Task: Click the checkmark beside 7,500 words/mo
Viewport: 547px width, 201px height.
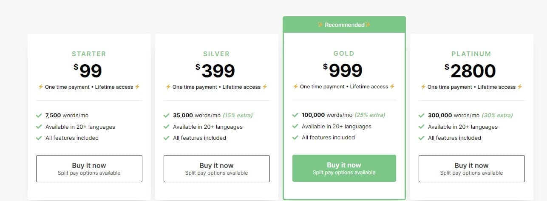Action: [39, 115]
